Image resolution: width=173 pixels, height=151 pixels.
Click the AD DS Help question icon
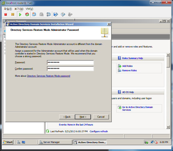(119, 92)
